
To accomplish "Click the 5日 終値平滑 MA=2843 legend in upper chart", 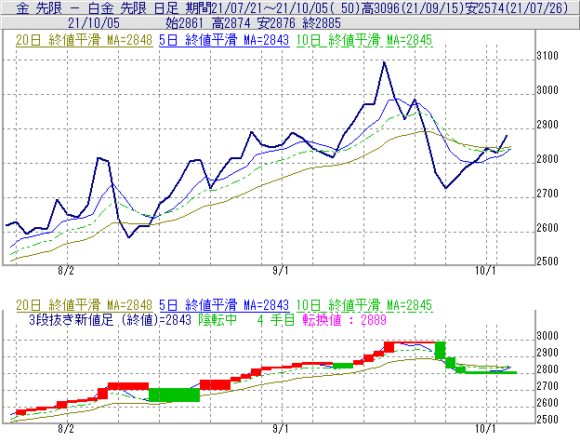I will pos(224,40).
